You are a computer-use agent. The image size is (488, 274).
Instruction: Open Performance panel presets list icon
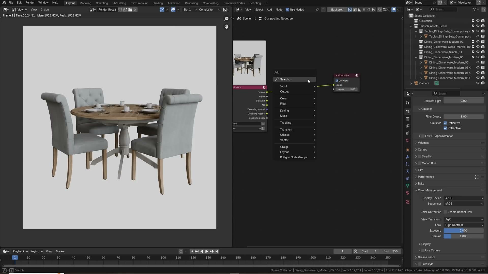tap(477, 177)
